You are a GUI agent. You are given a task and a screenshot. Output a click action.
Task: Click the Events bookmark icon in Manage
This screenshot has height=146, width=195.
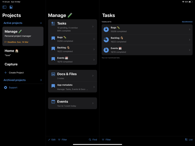click(x=53, y=59)
